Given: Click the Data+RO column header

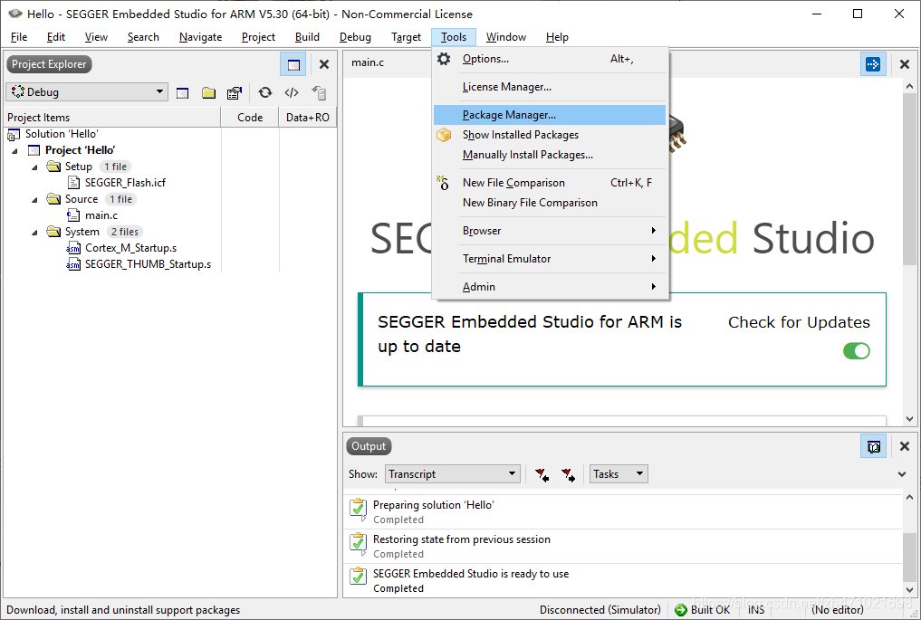Looking at the screenshot, I should point(308,118).
